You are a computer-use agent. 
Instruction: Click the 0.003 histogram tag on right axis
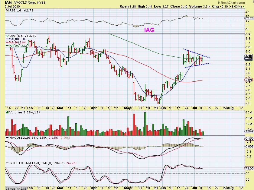(249, 146)
